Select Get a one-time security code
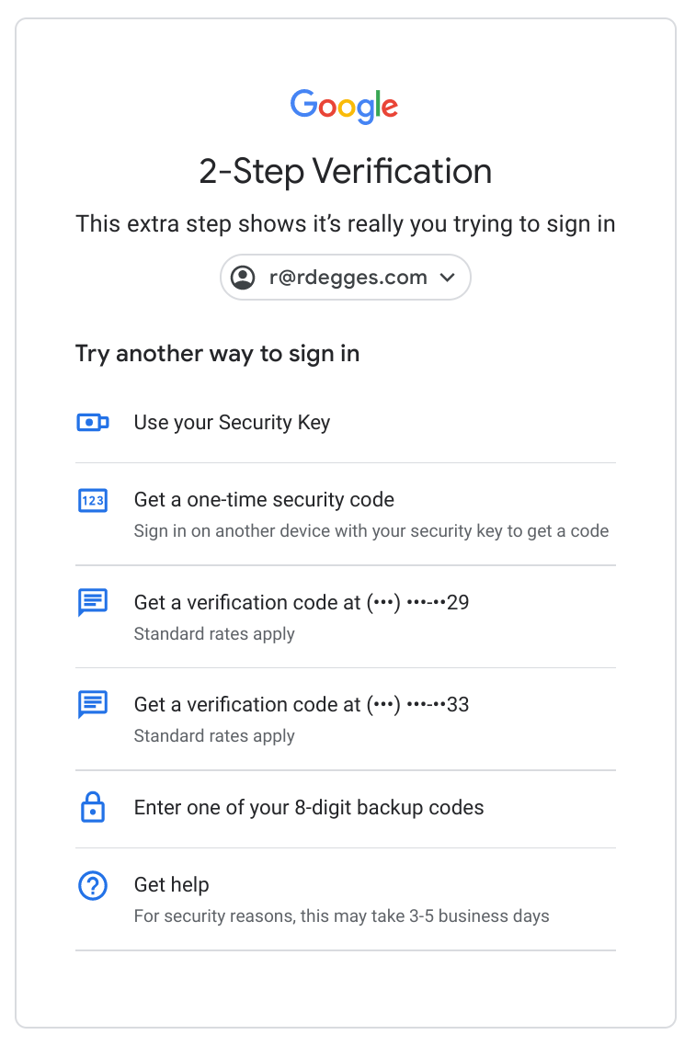Viewport: 696px width, 1046px height. pos(264,500)
